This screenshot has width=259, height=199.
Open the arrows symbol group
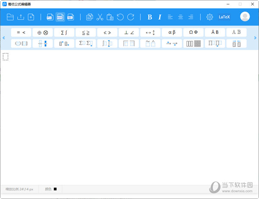click(x=151, y=32)
